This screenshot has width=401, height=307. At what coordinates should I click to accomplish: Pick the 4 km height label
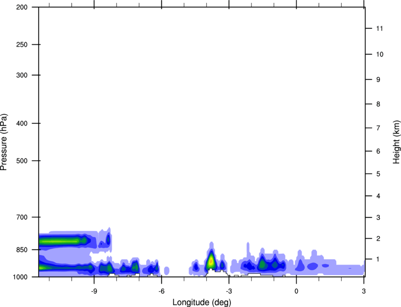pyautogui.click(x=378, y=196)
